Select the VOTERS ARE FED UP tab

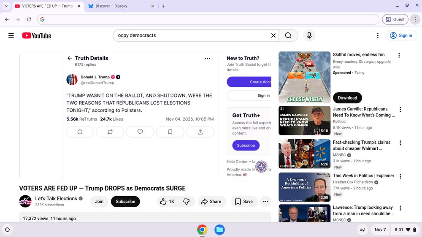[x=47, y=6]
